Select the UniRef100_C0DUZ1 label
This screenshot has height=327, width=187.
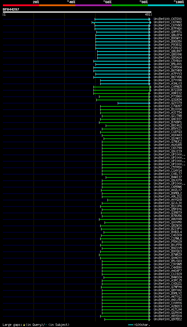tap(168, 284)
